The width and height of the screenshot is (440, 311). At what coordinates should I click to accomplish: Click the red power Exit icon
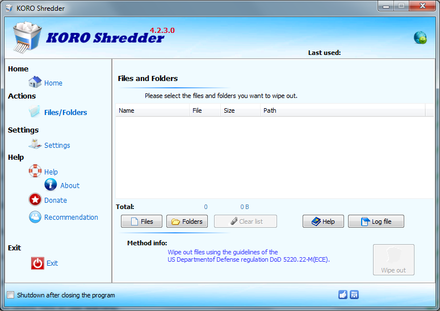(37, 263)
